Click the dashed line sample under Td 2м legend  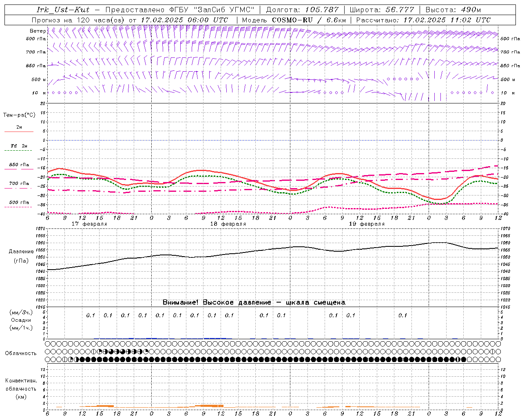click(x=18, y=151)
